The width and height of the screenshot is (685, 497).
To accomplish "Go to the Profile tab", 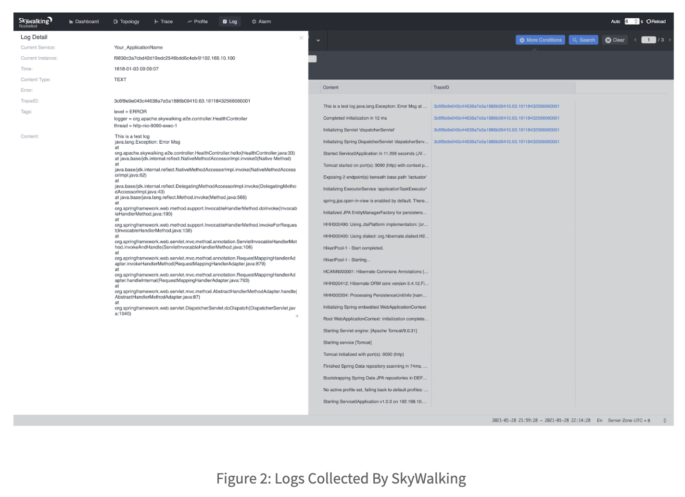I will tap(197, 22).
